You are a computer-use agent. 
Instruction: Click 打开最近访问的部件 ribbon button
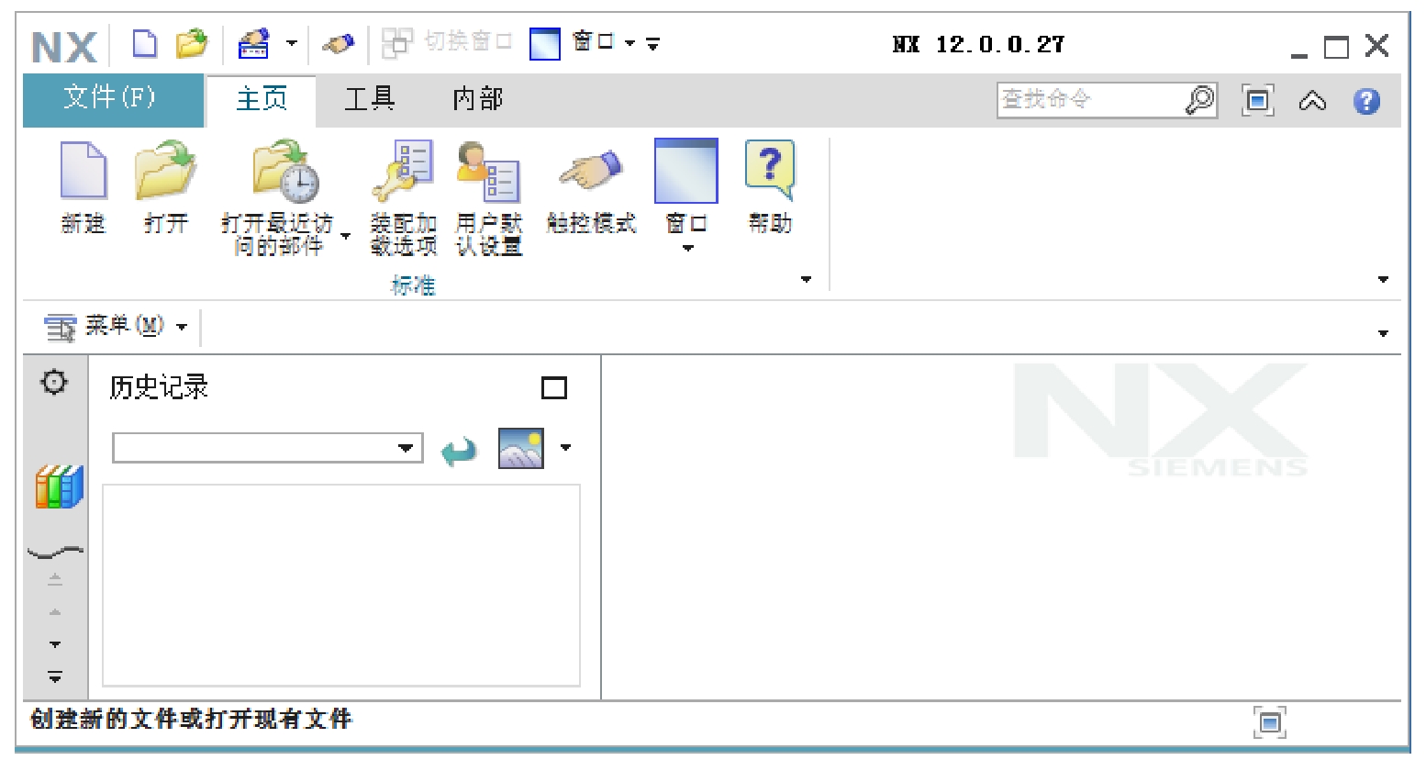pos(276,197)
